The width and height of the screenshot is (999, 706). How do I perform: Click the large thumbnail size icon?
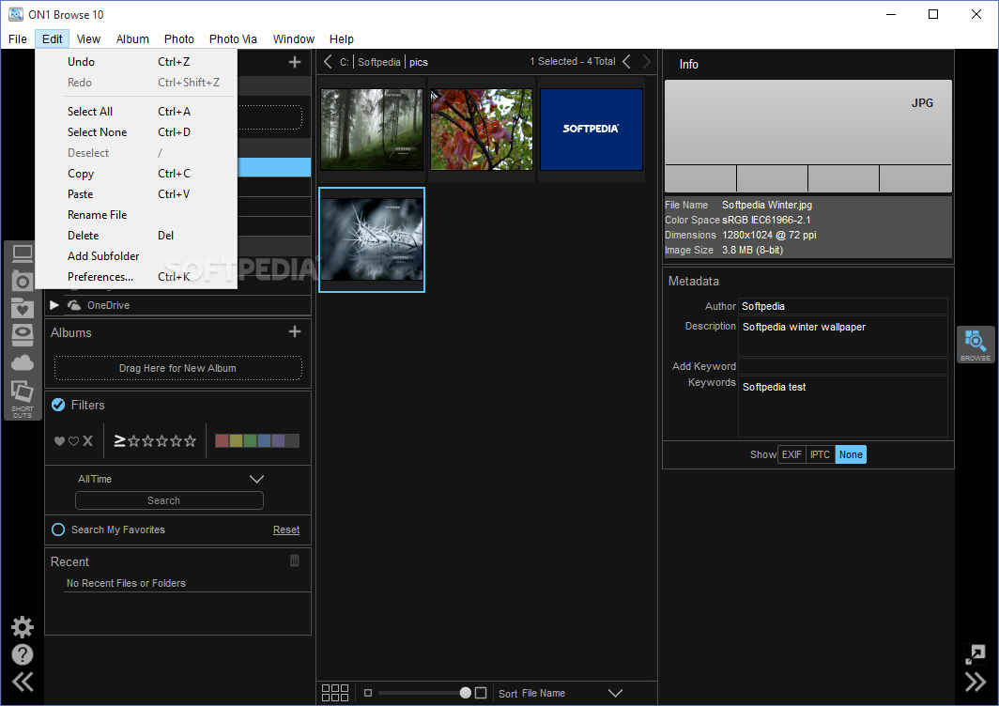481,693
